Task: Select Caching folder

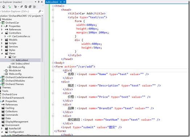Action: click(x=10, y=108)
